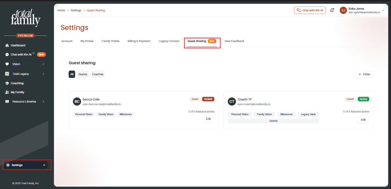Go to Home in the breadcrumb

[61, 10]
